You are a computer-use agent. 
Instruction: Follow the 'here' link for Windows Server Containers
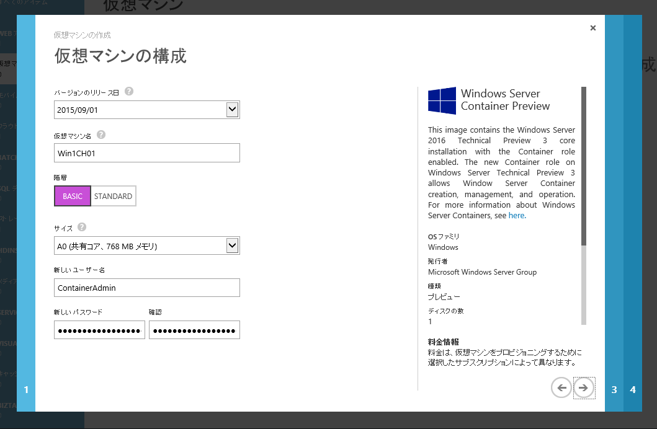517,216
